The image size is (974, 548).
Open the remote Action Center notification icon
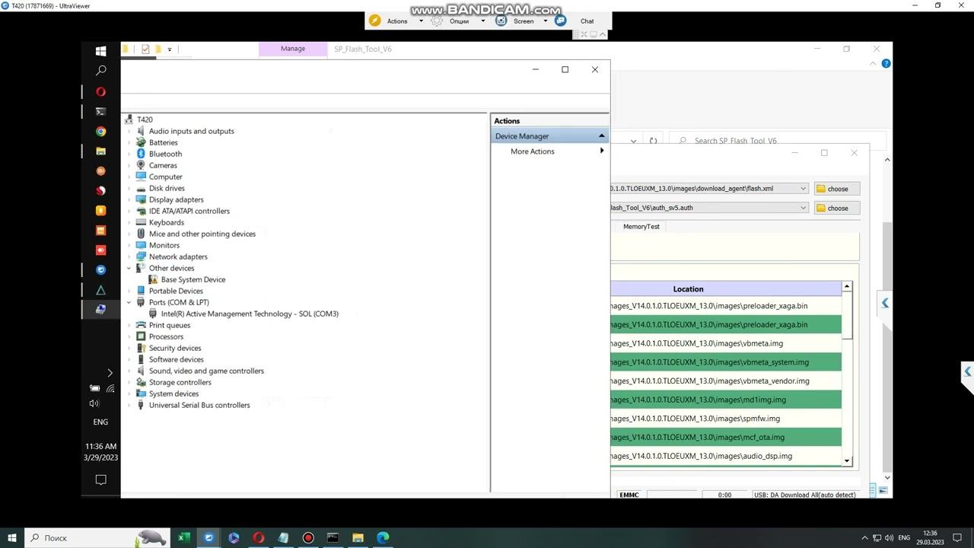(100, 479)
